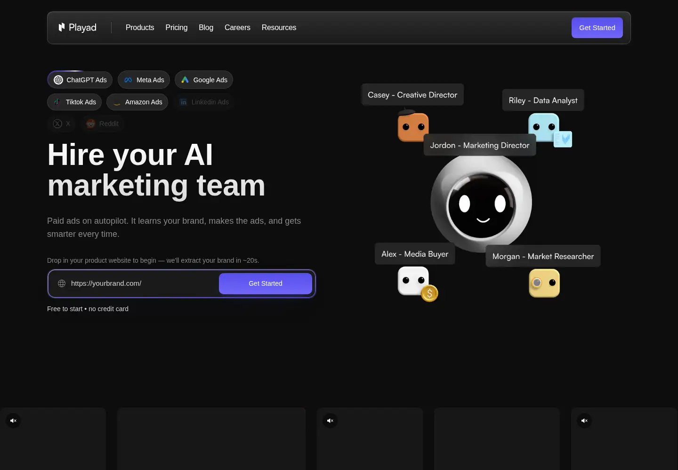Click the Alex - Media Buyer label

pyautogui.click(x=415, y=254)
